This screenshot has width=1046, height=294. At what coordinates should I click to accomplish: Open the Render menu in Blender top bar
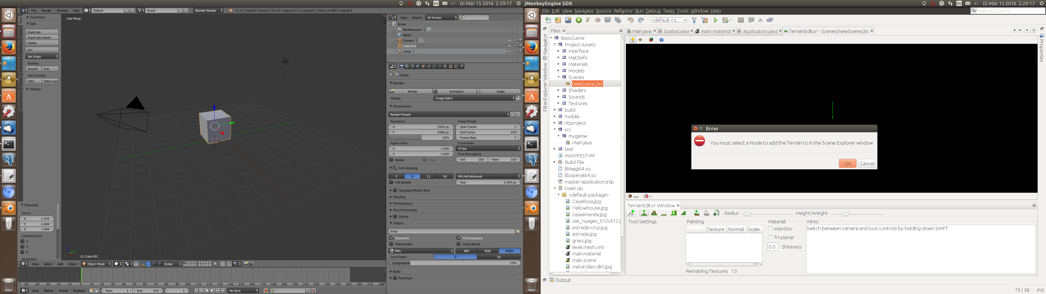coord(47,11)
